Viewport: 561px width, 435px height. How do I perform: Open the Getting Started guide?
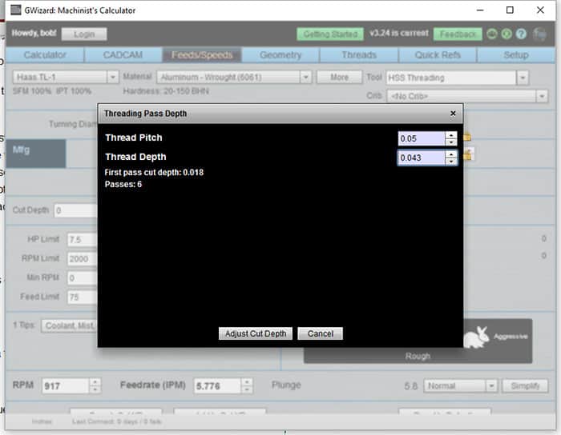[x=330, y=34]
